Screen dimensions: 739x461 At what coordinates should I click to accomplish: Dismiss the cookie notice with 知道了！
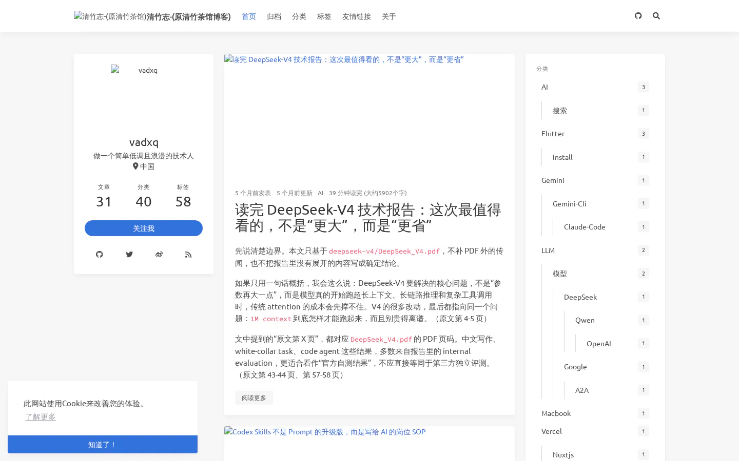pos(103,445)
